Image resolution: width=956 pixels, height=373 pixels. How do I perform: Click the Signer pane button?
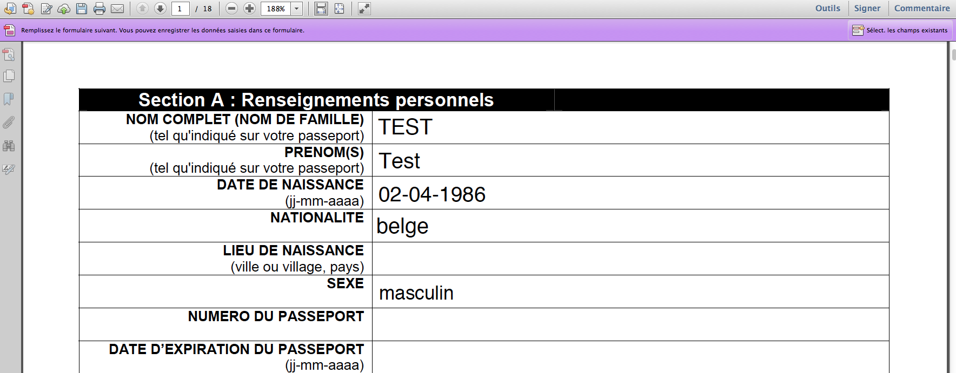(867, 9)
